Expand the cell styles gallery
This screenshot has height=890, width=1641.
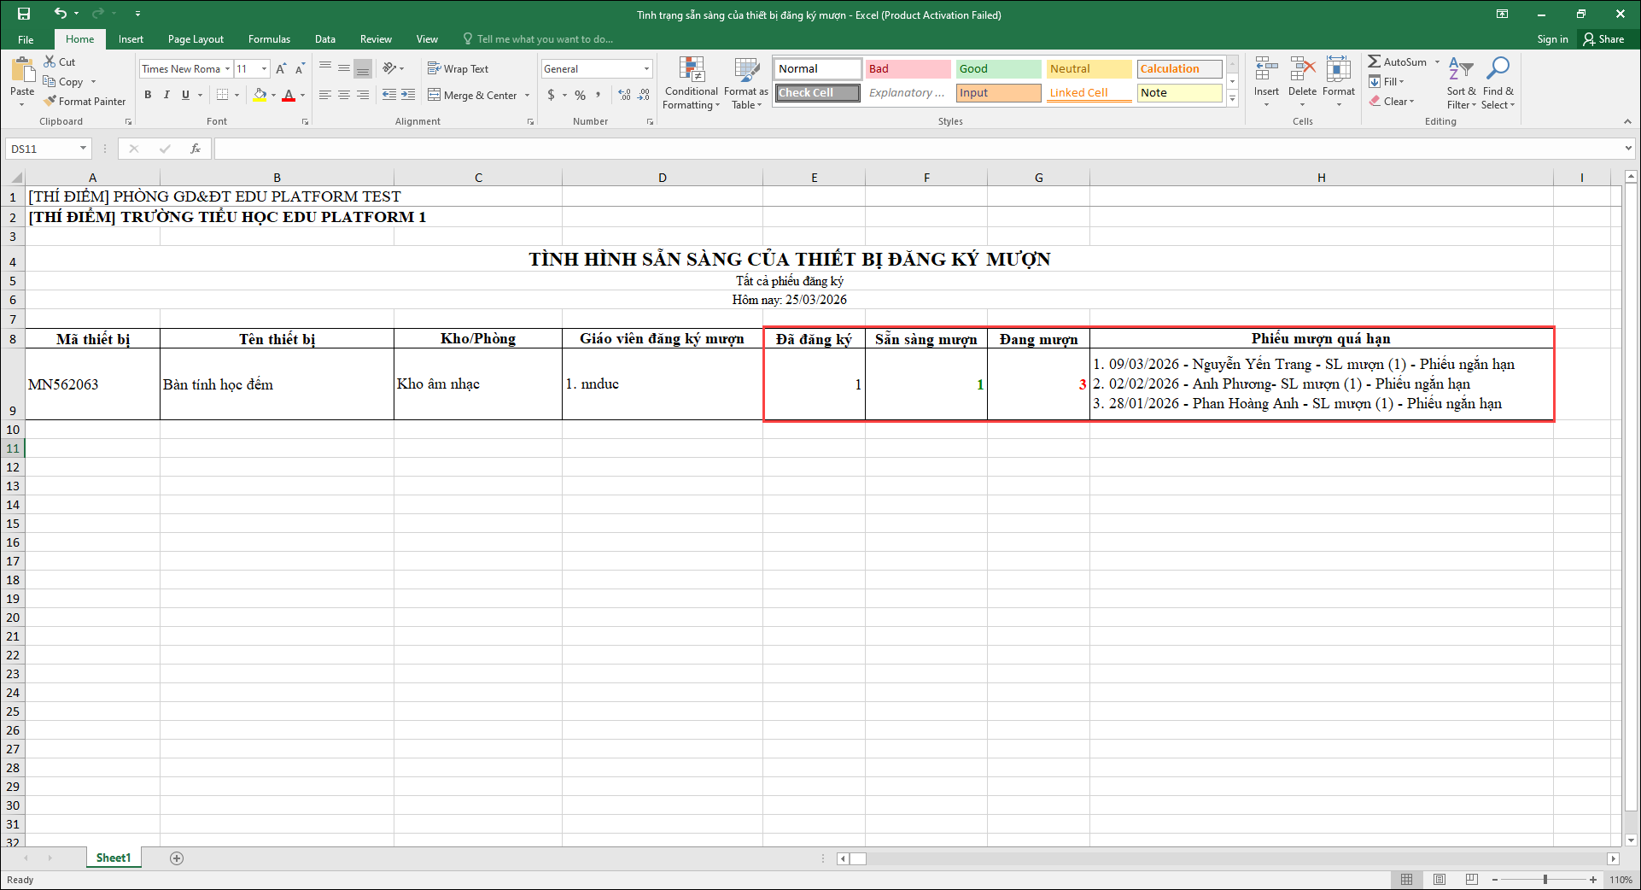pos(1232,100)
